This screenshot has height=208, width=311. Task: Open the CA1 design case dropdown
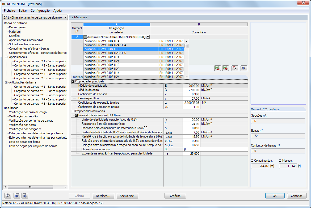(x=65, y=17)
